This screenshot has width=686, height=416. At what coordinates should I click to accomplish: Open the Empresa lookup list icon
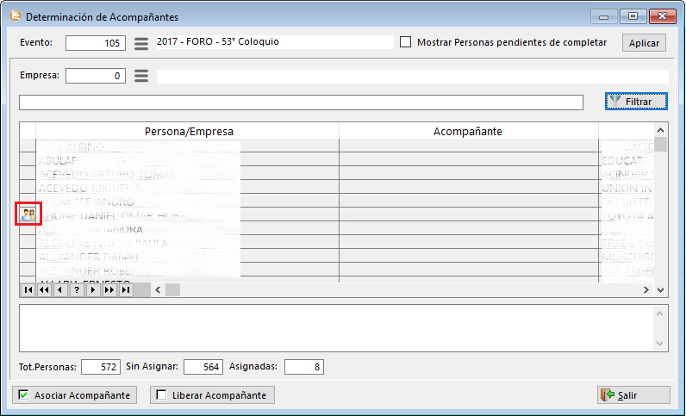click(141, 76)
